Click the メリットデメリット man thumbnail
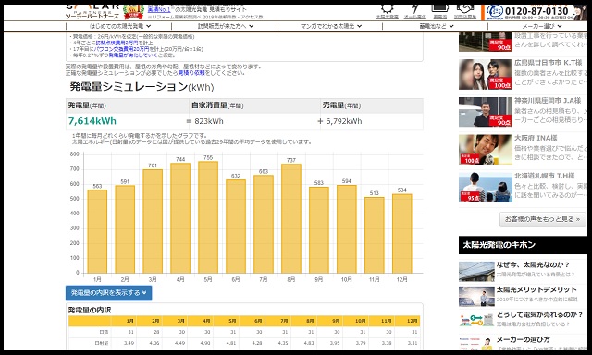The width and height of the screenshot is (592, 355). (476, 297)
